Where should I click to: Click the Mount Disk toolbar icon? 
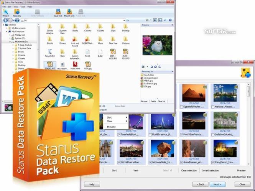pos(69,13)
